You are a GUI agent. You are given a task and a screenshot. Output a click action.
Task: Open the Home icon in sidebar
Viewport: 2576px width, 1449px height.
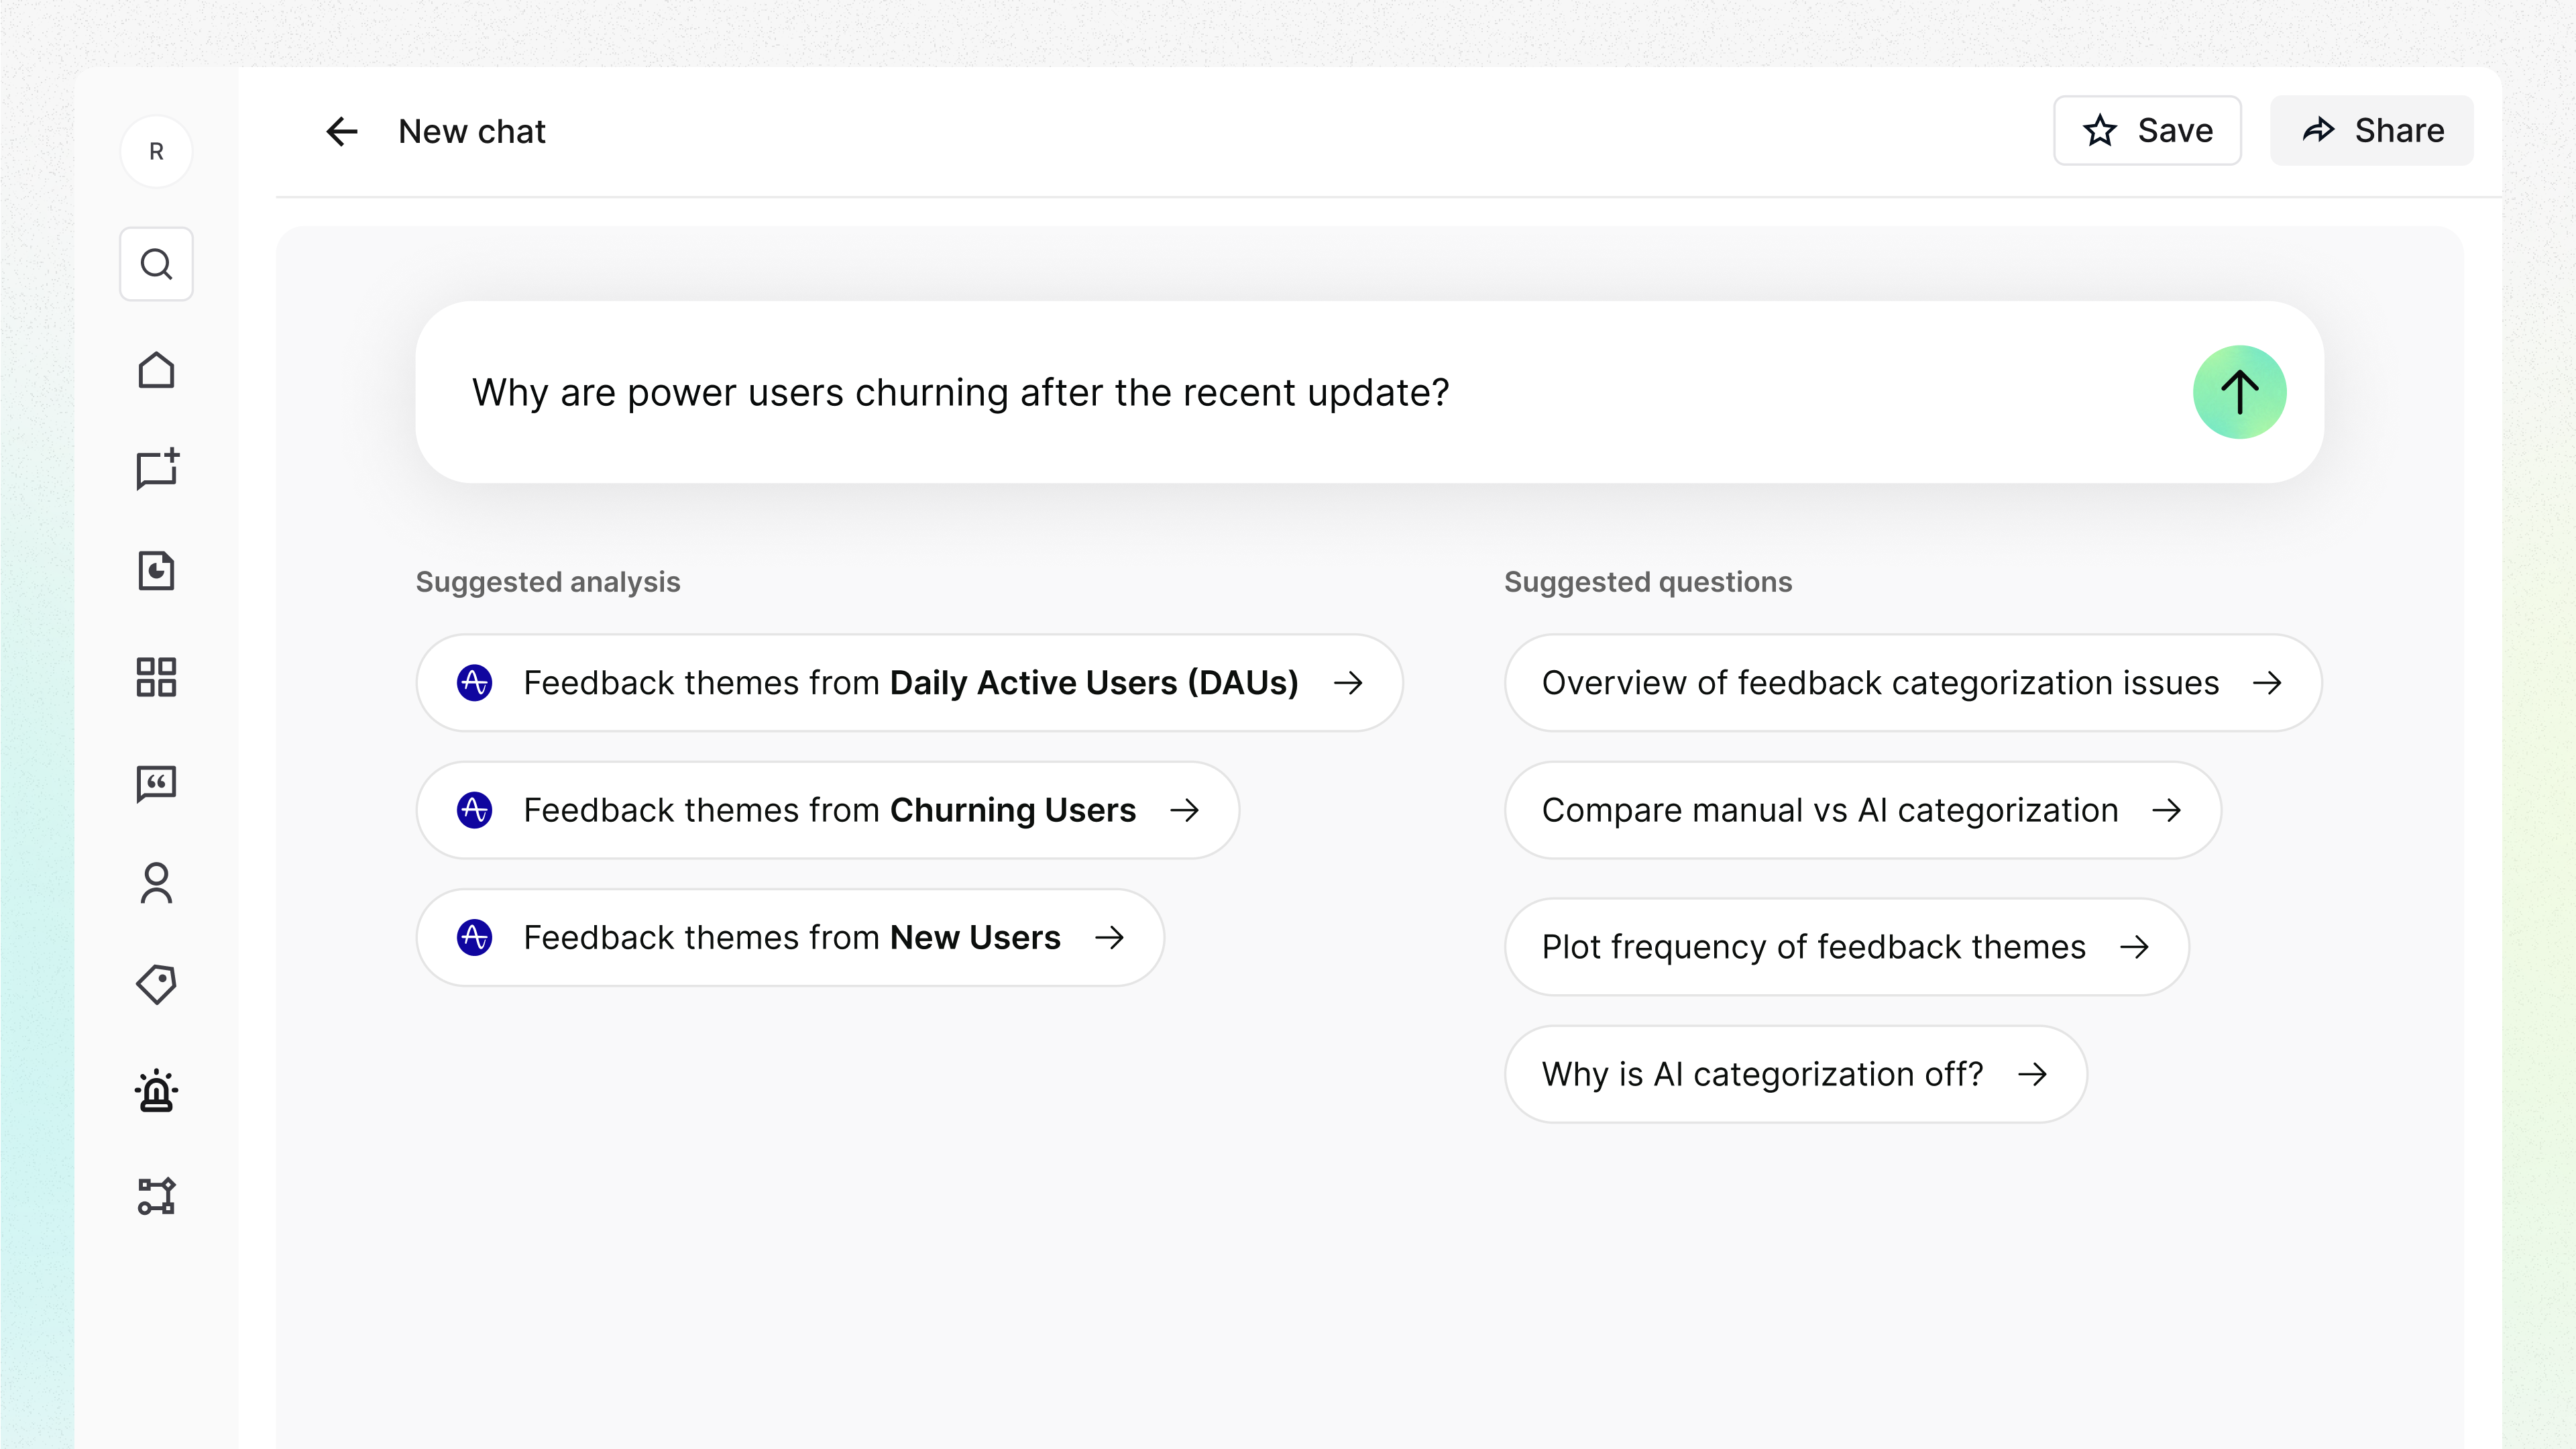click(156, 371)
